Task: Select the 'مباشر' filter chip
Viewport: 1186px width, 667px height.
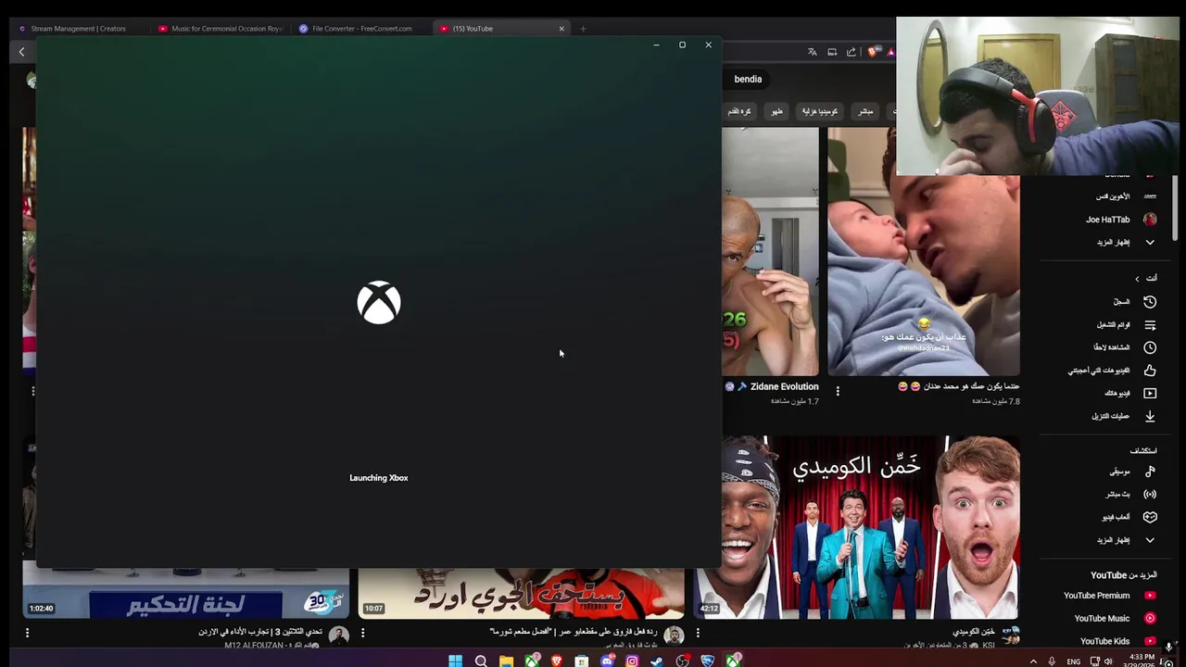Action: (865, 111)
